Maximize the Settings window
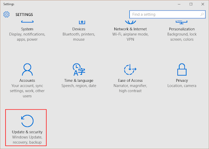This screenshot has height=149, width=209. 191,4
